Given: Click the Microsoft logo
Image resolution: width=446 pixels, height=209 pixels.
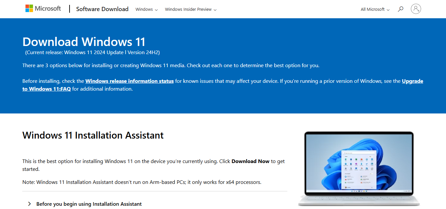Looking at the screenshot, I should click(x=43, y=9).
